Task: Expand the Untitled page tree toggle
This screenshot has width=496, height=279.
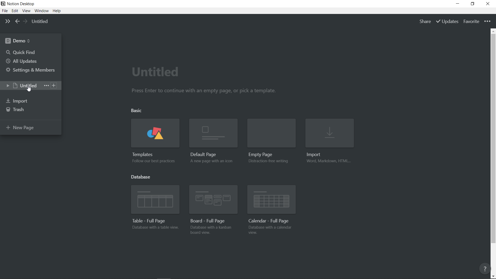Action: [8, 86]
